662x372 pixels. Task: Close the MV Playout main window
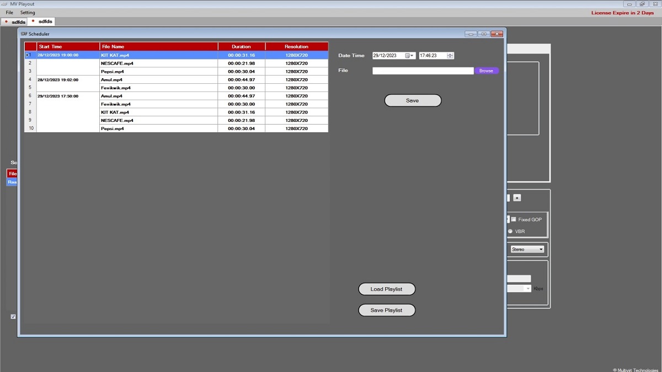point(654,4)
